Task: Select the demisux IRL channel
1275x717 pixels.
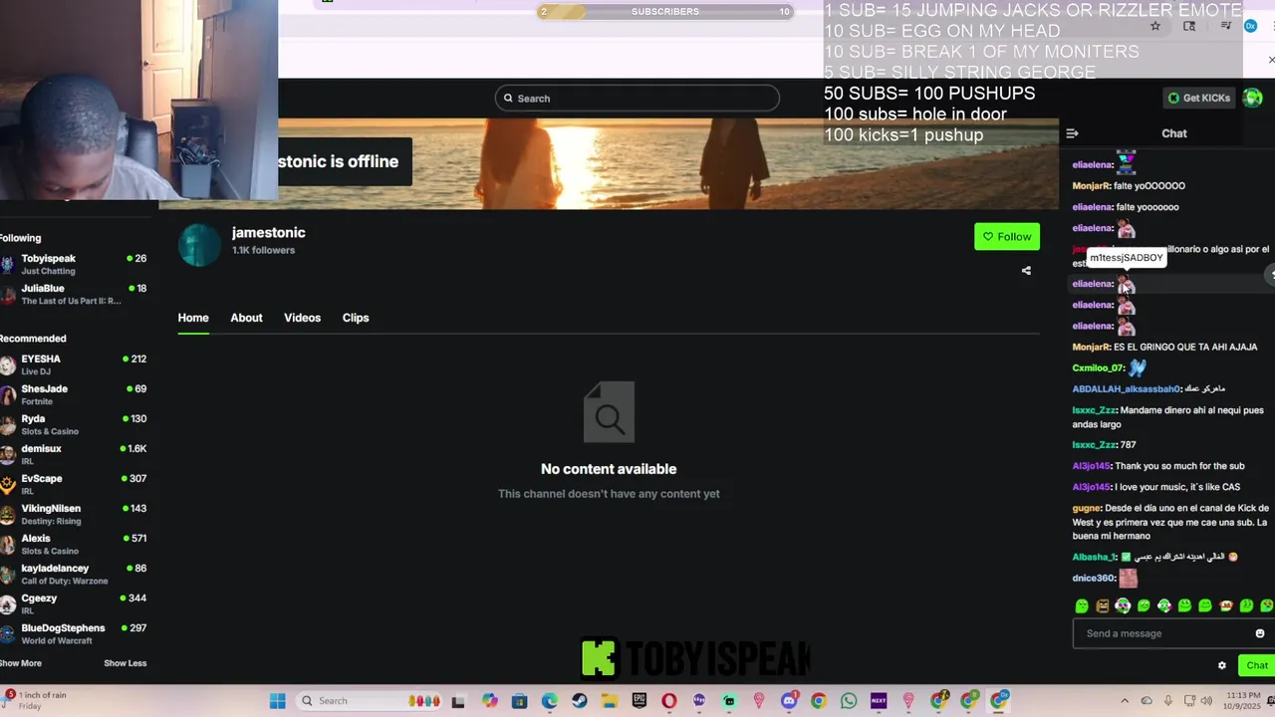Action: point(74,454)
